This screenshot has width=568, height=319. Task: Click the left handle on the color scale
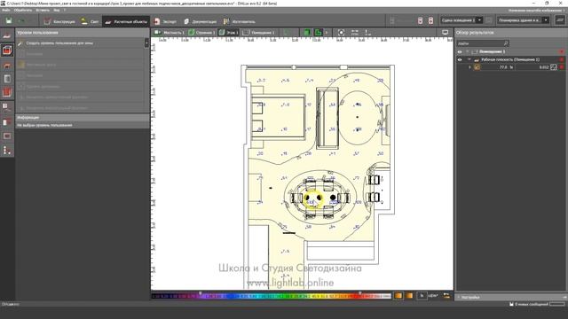click(x=201, y=293)
